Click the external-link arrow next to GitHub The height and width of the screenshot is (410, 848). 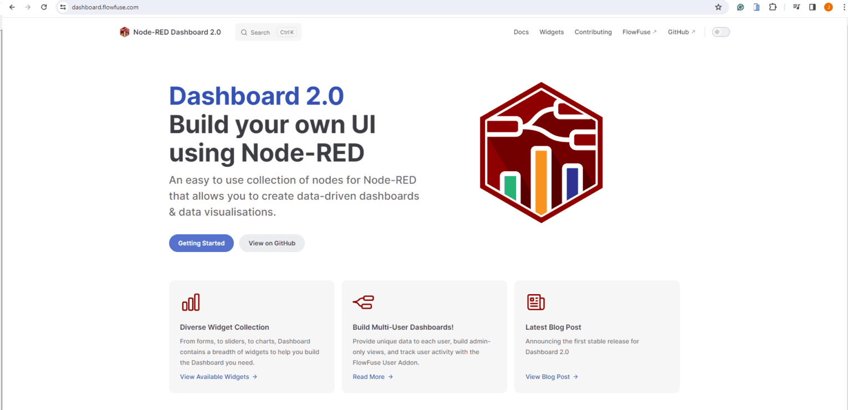(694, 31)
